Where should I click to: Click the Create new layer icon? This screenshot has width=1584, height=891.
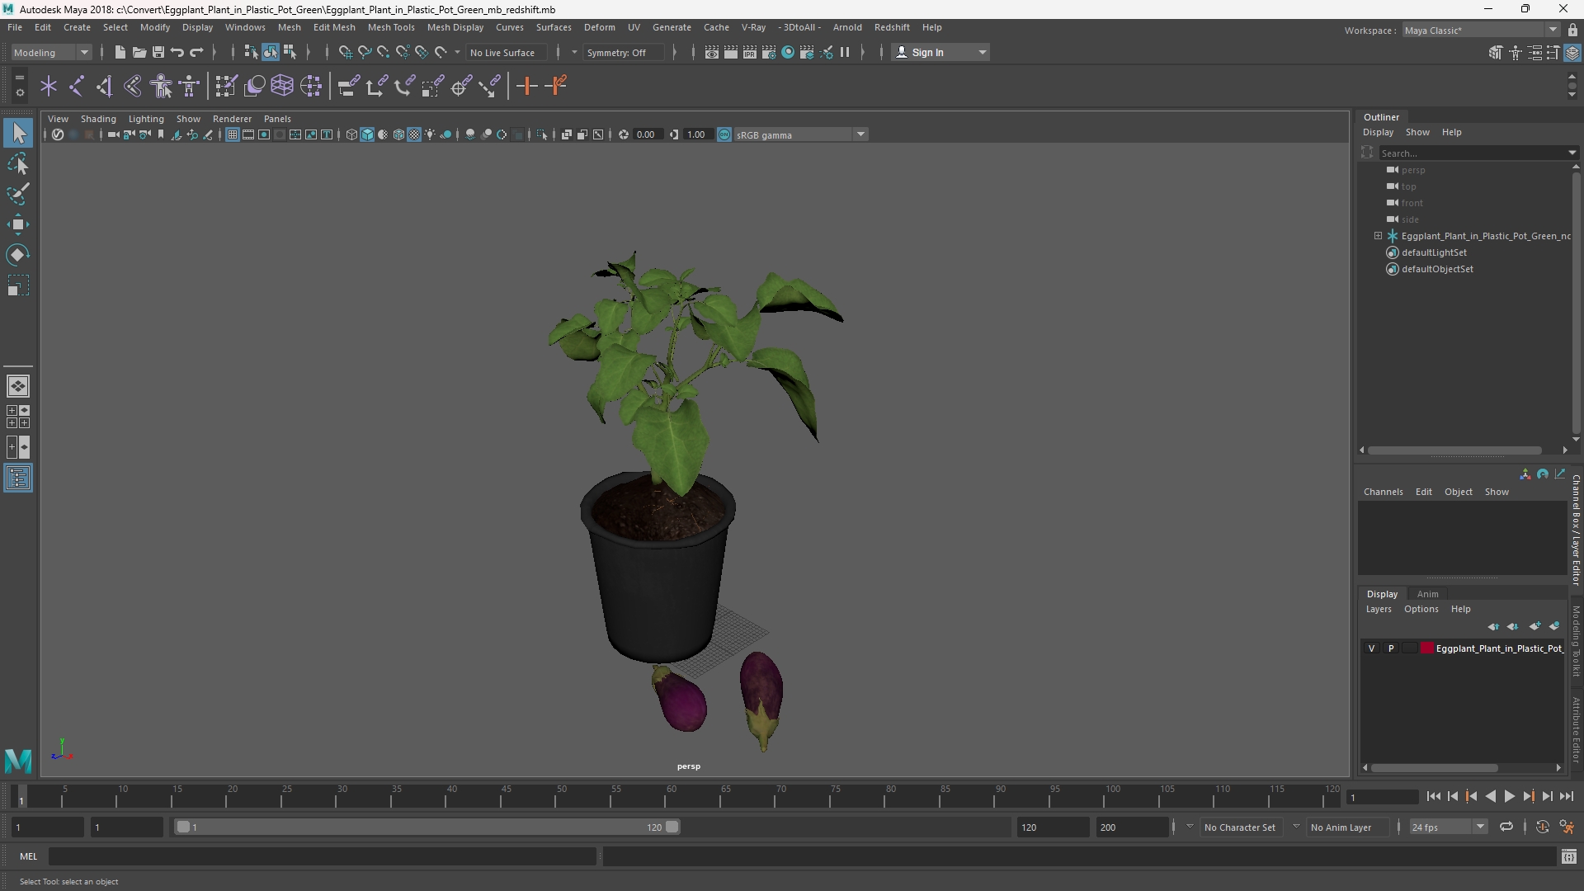point(1534,626)
